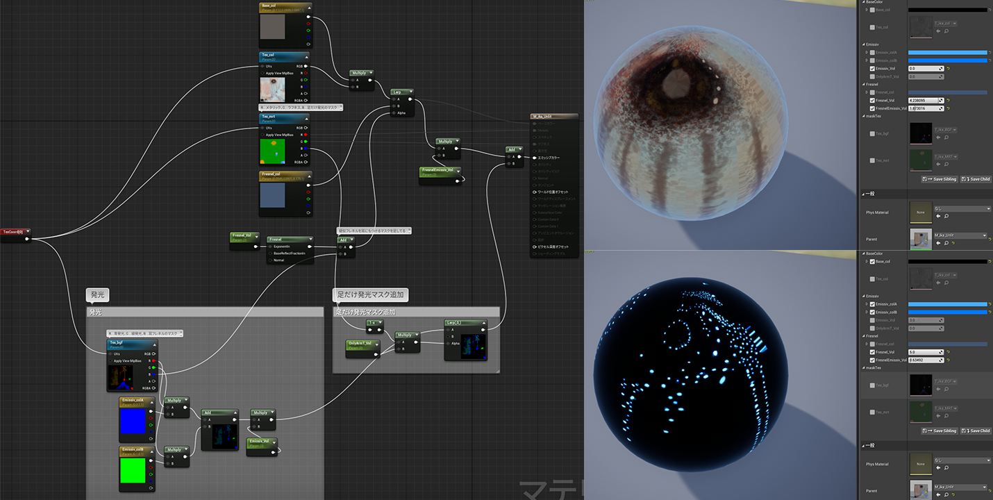The height and width of the screenshot is (500, 993).
Task: Open the Phys Material dropdown in the bottom panel
Action: (962, 460)
